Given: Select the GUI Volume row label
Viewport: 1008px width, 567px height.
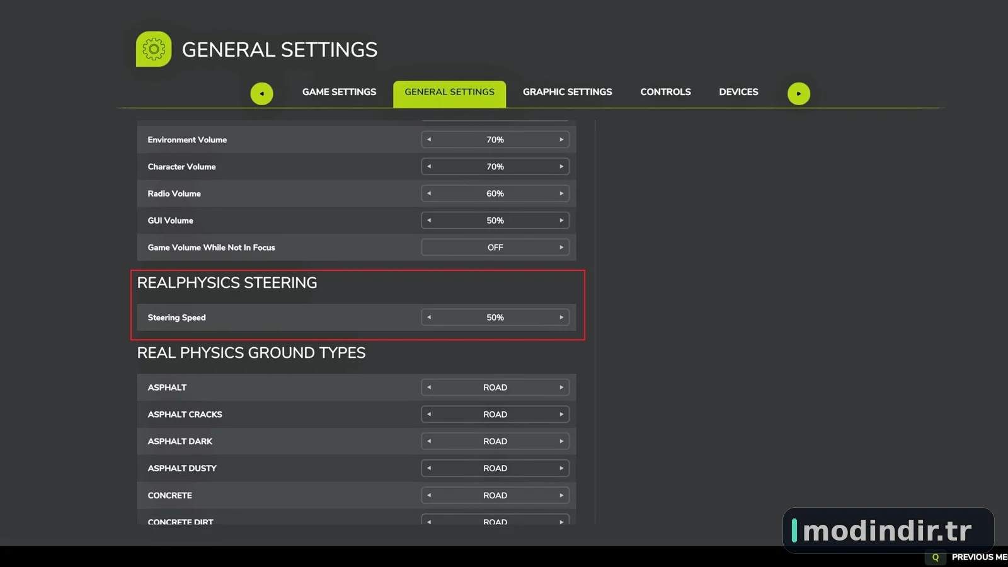Looking at the screenshot, I should tap(170, 220).
